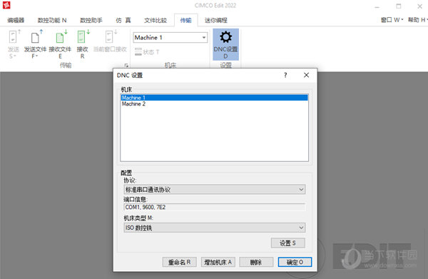Click the 增加机床 A button
The width and height of the screenshot is (428, 279).
(x=218, y=263)
